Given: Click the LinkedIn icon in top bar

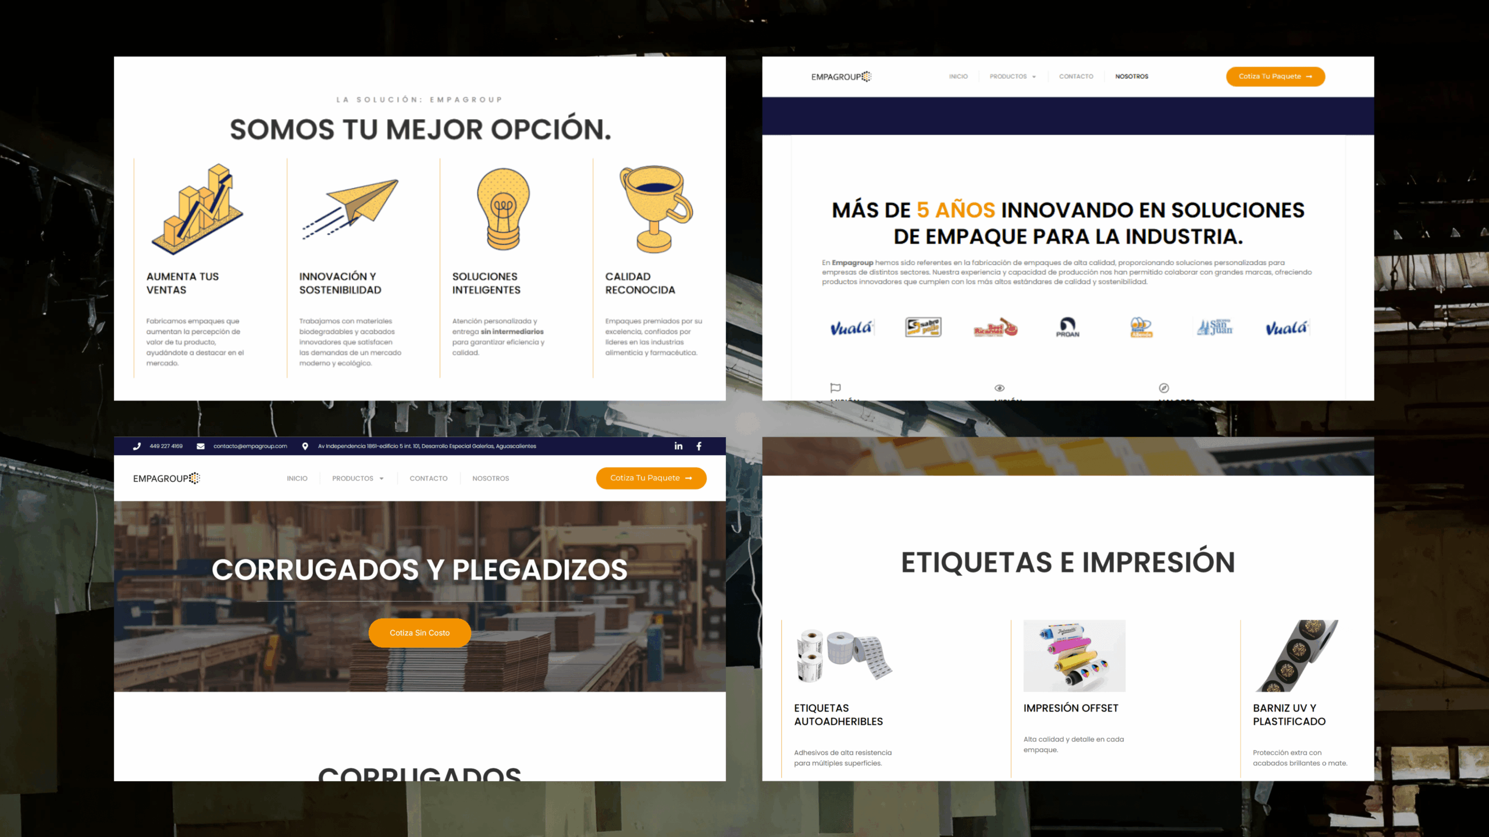Looking at the screenshot, I should pyautogui.click(x=678, y=446).
